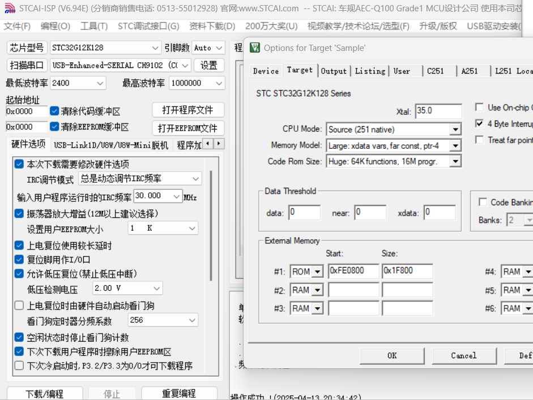Uncheck the 4 Byte Interrupt checkbox

(479, 123)
